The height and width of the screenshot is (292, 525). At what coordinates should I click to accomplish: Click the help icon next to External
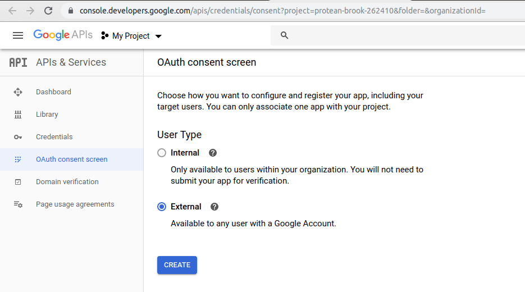click(x=214, y=207)
